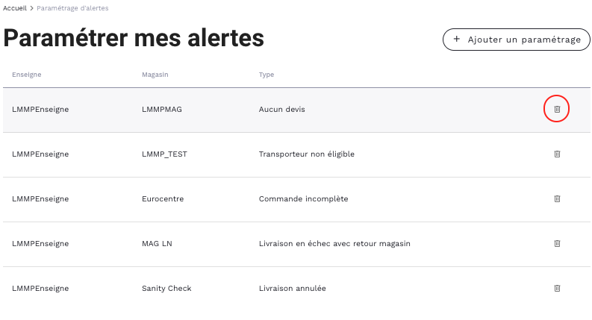The image size is (592, 320).
Task: Delete the LMMP_TEST alert row
Action: pos(557,154)
